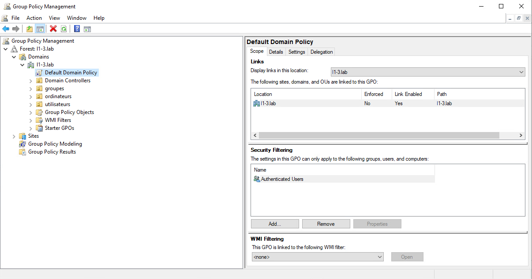Screen dimensions: 532x279
Task: Toggle the Show/Hide Console Tree button
Action: 40,29
